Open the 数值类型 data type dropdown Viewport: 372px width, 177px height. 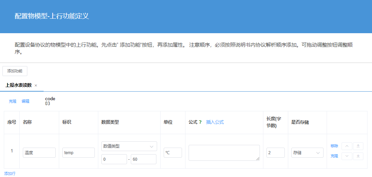[129, 146]
